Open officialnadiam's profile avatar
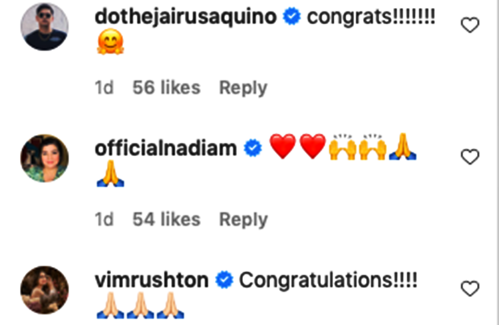Image resolution: width=499 pixels, height=325 pixels. click(45, 158)
